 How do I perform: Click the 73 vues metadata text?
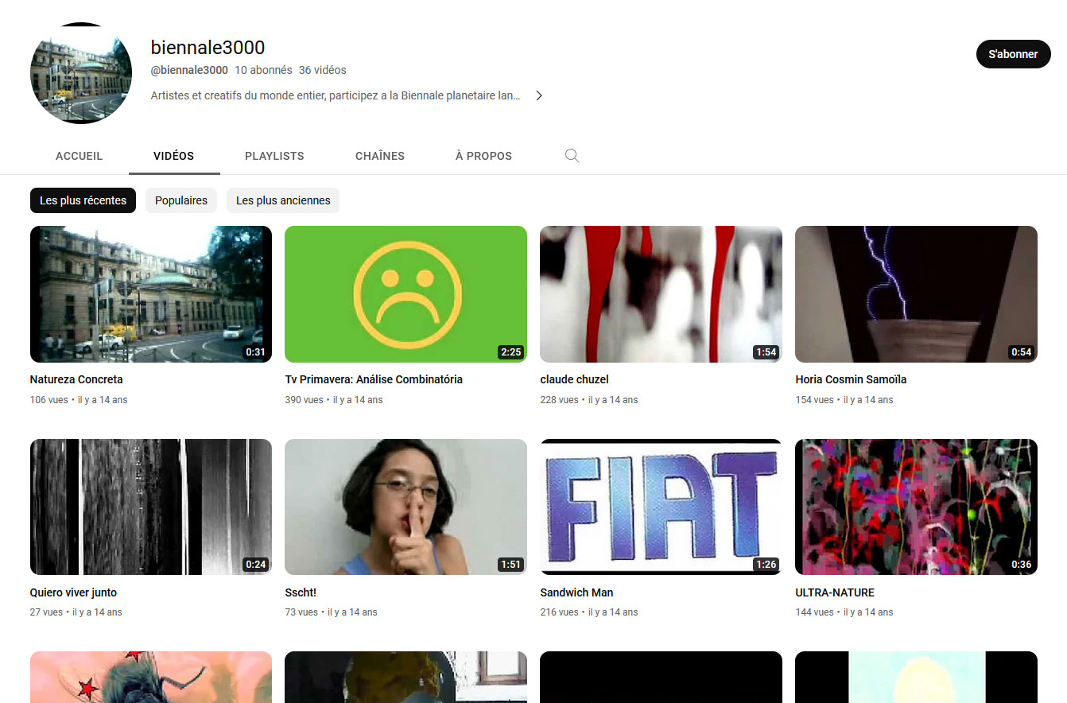click(301, 612)
